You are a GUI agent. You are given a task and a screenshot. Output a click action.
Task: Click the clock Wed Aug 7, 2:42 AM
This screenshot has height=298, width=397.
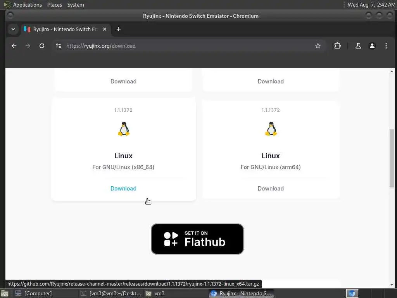[x=371, y=5]
